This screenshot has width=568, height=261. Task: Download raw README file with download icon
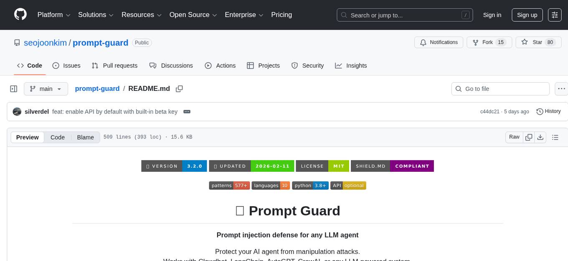click(x=540, y=137)
